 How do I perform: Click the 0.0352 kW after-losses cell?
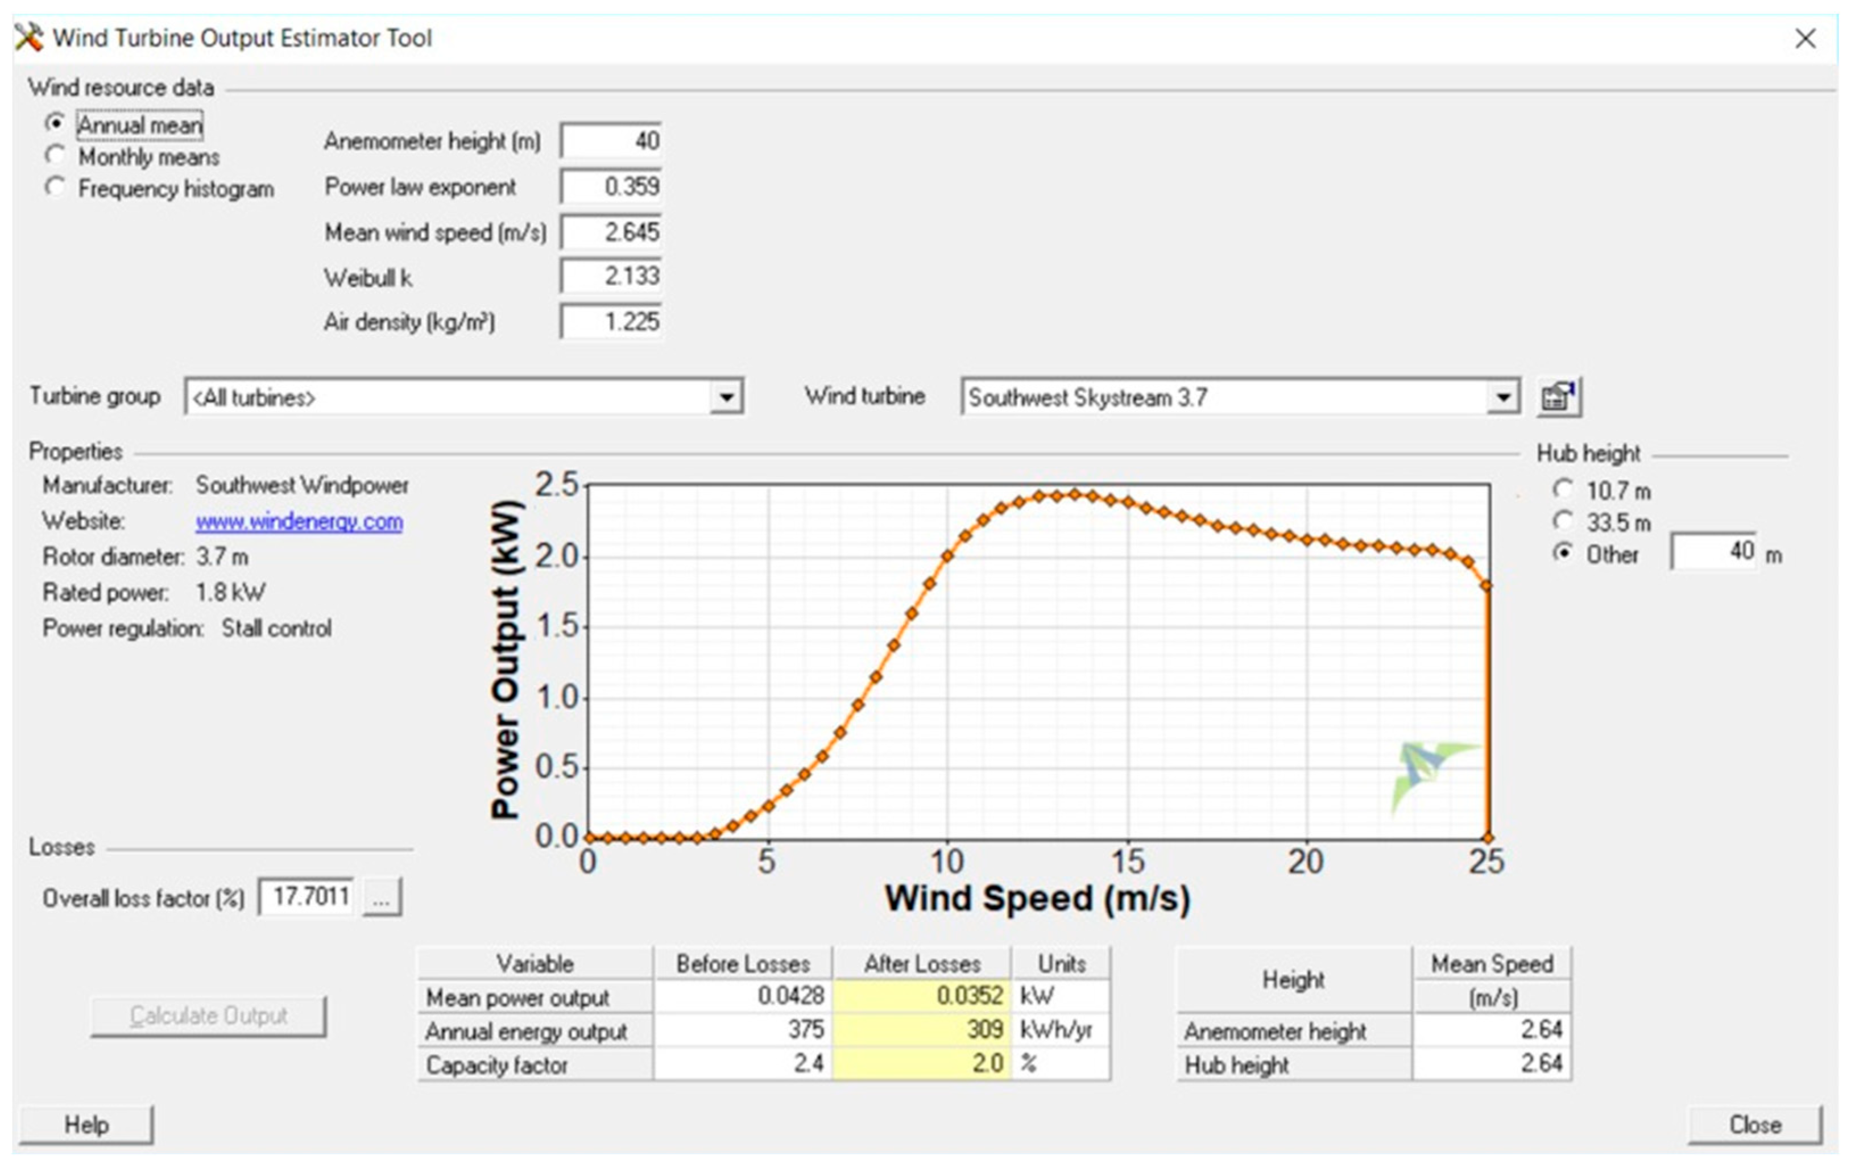(921, 996)
